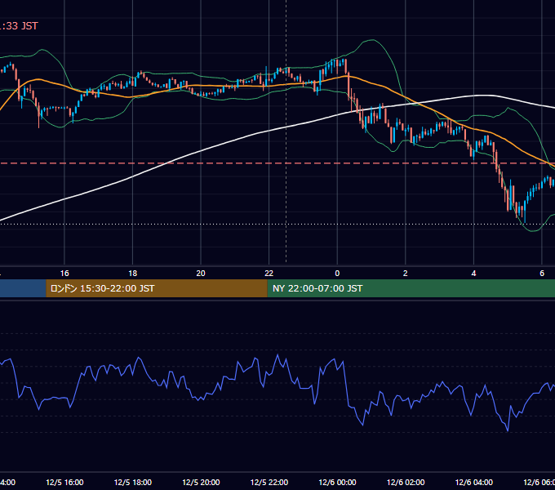Click the 12/5 20:00 time label

click(201, 482)
